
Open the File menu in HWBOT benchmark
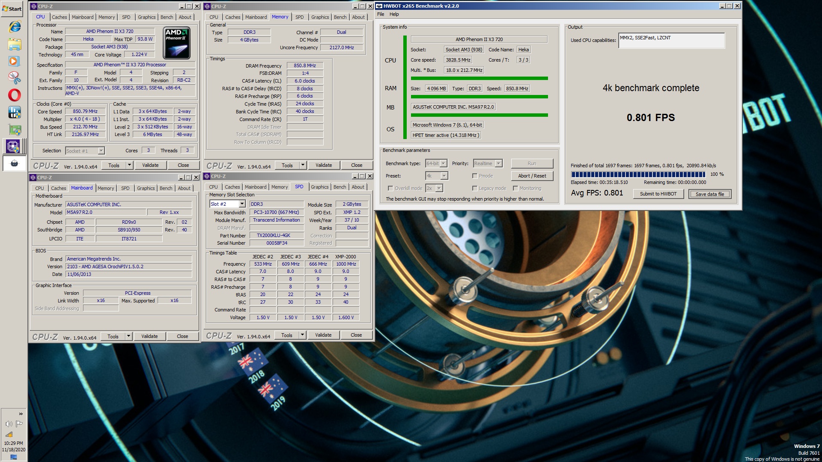[x=381, y=14]
